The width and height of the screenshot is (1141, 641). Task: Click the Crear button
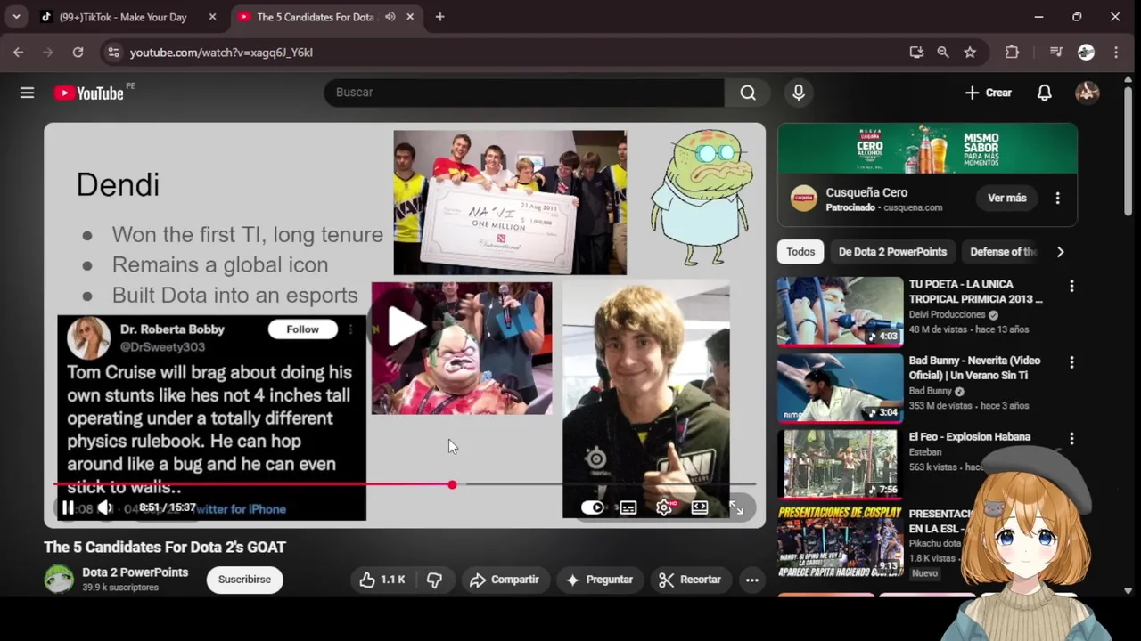click(989, 93)
